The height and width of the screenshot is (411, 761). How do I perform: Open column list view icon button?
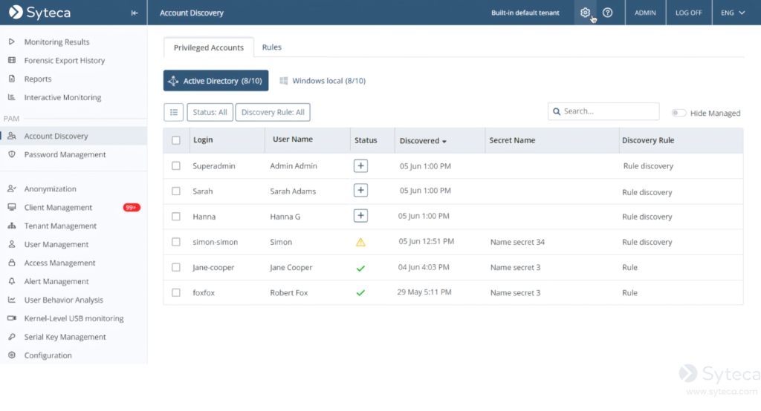tap(173, 112)
